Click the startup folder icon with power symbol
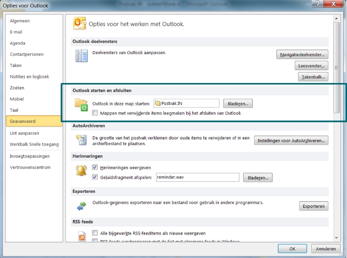The width and height of the screenshot is (347, 258). (81, 105)
